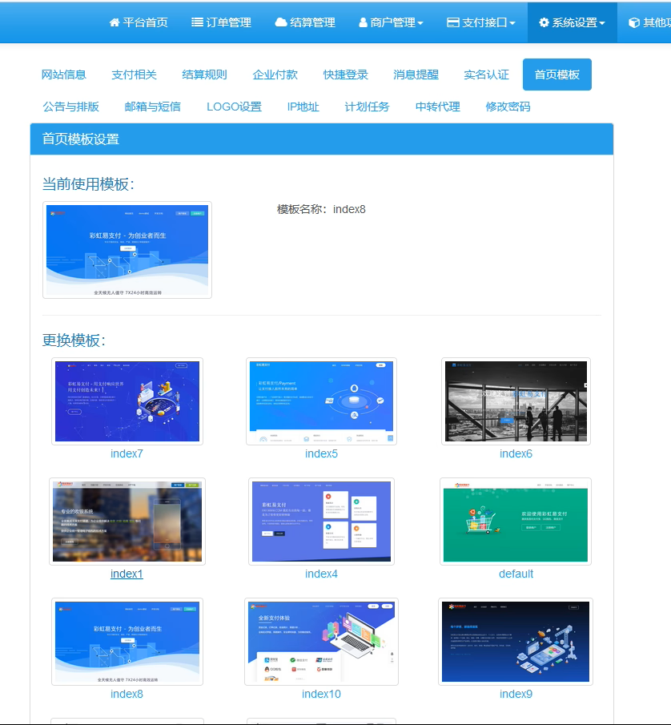
Task: Select the default template thumbnail
Action: click(x=516, y=522)
